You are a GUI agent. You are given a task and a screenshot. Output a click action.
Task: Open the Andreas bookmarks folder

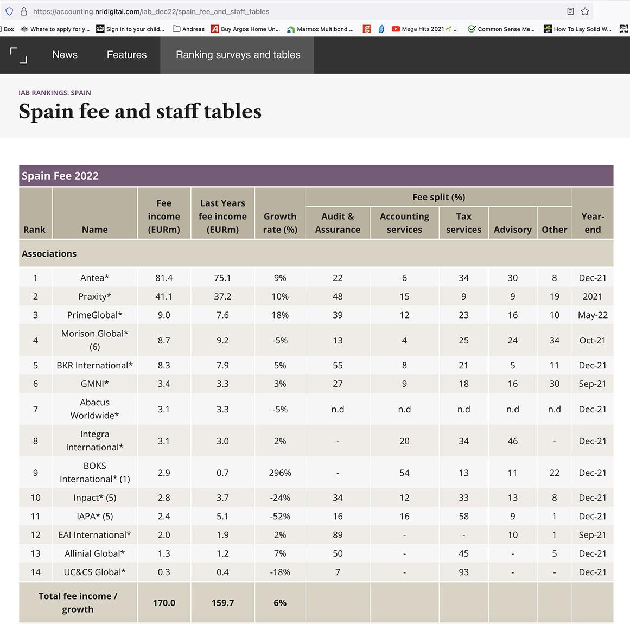coord(188,29)
